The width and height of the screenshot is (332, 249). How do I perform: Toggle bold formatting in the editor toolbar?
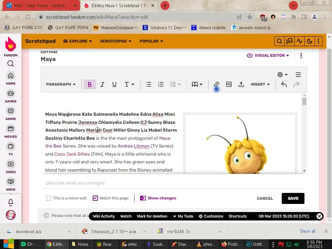point(89,84)
